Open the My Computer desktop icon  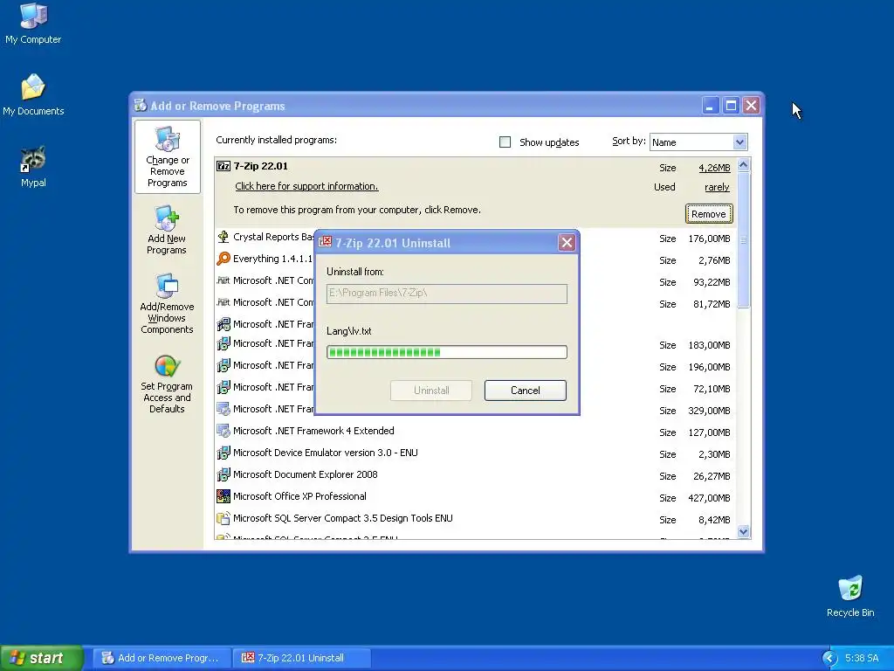click(x=33, y=24)
